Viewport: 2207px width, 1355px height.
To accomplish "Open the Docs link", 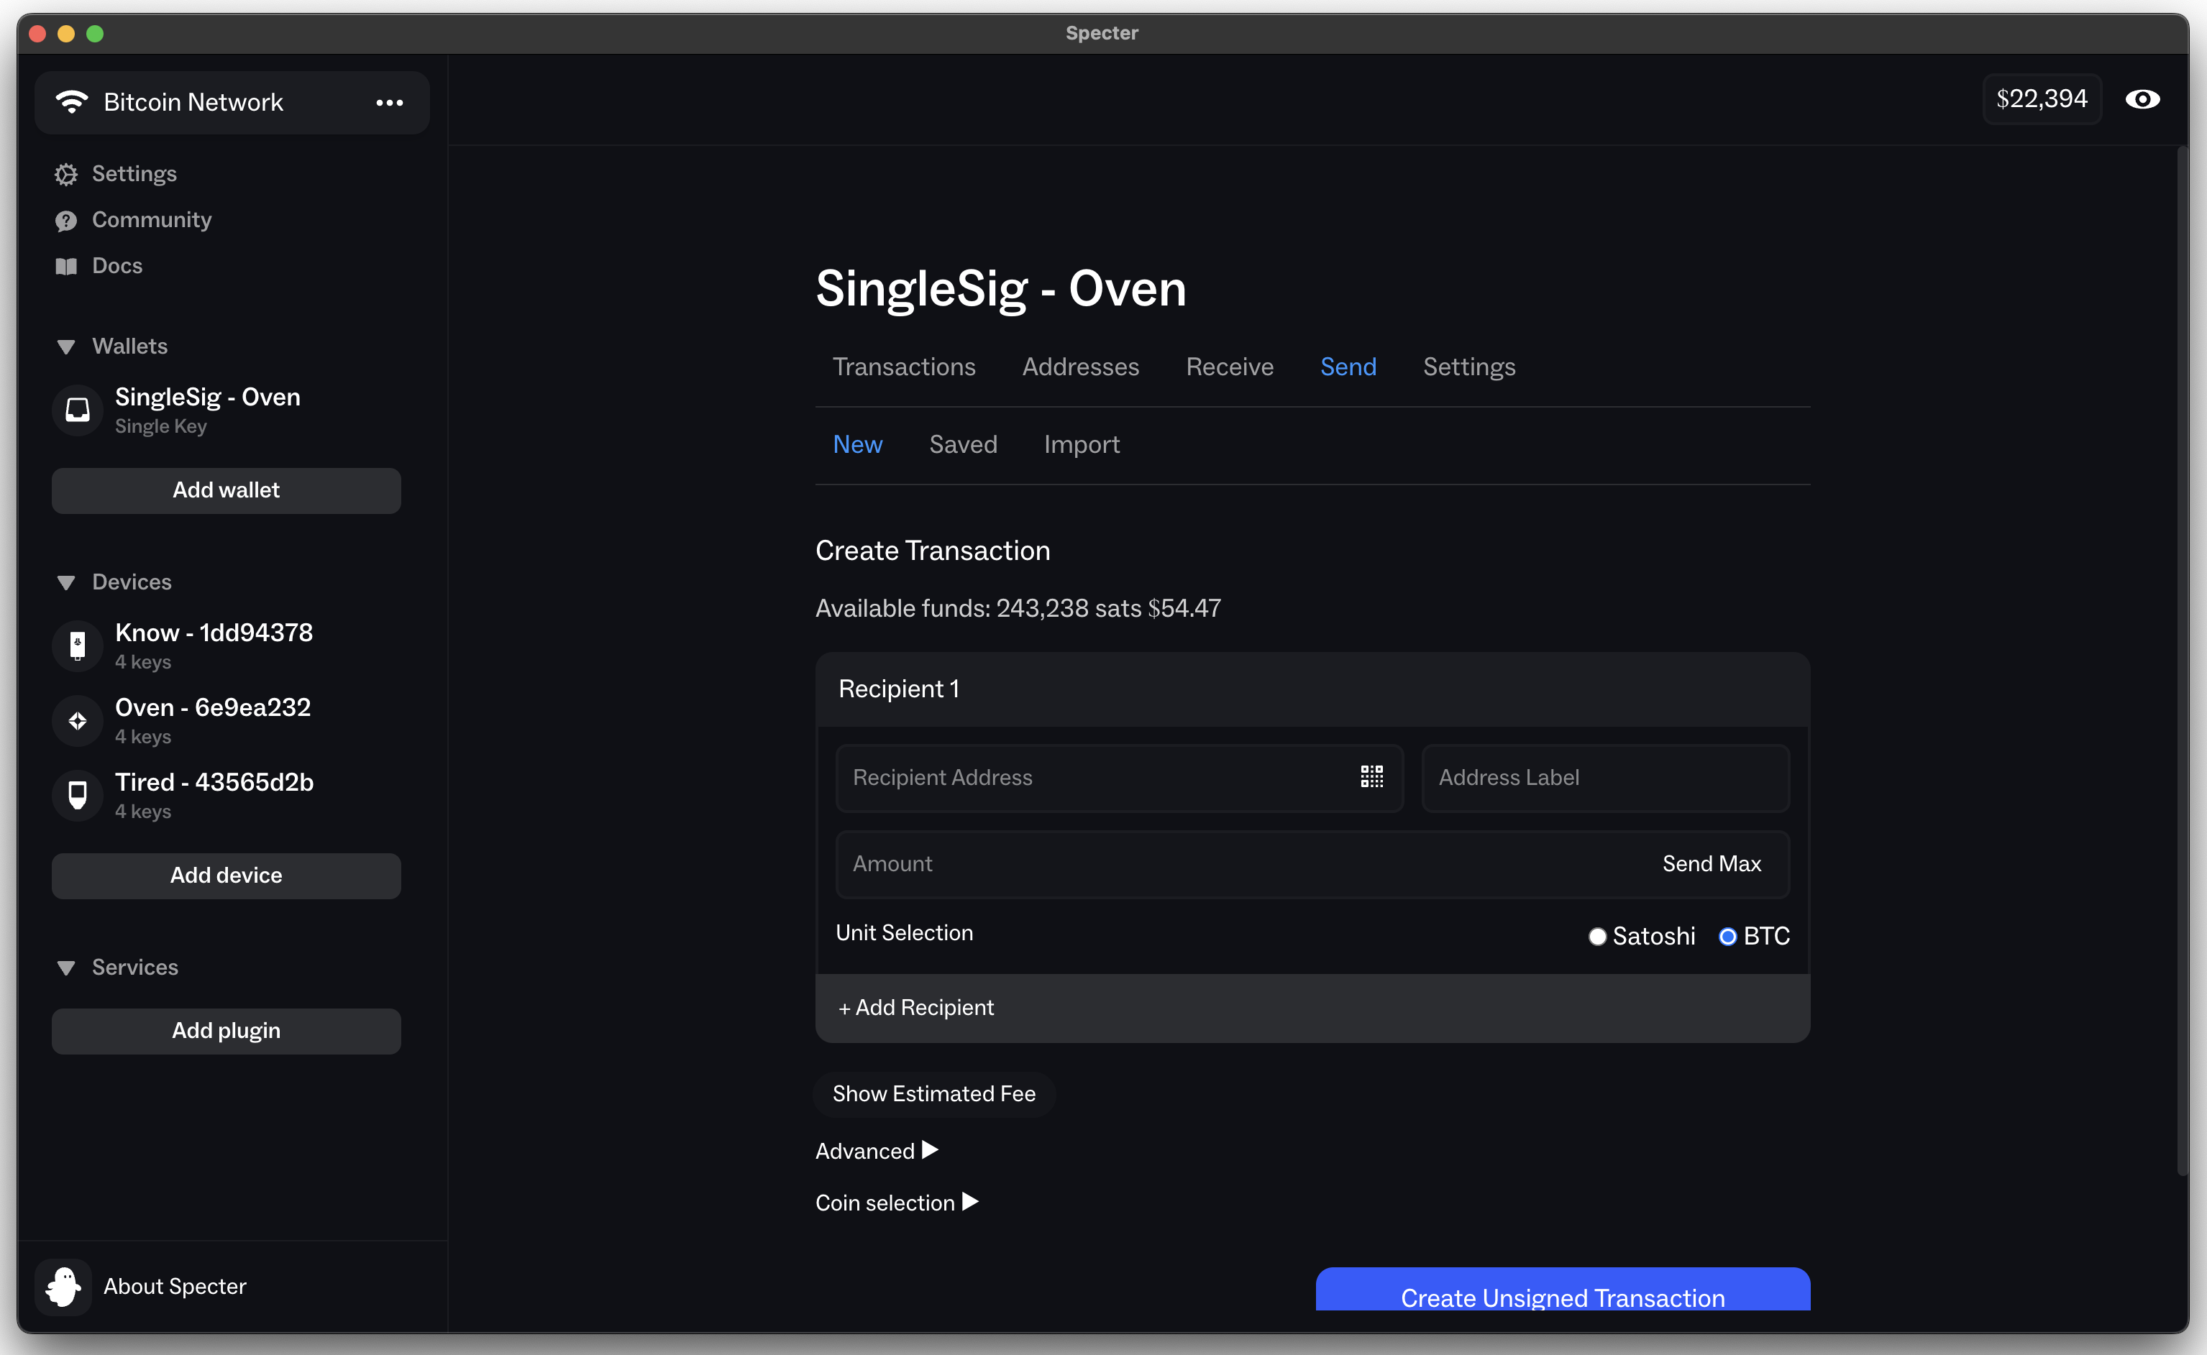I will point(117,266).
